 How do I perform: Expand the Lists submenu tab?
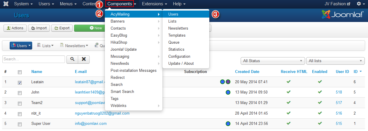(45, 46)
